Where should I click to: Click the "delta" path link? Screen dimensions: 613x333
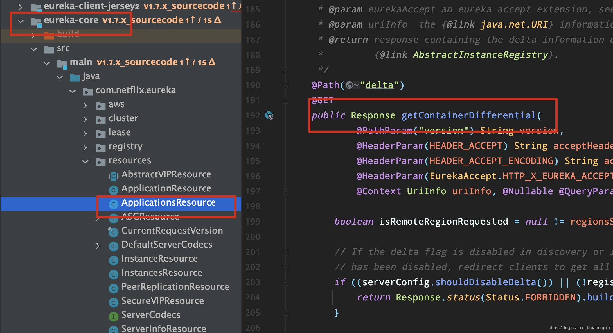tap(379, 85)
